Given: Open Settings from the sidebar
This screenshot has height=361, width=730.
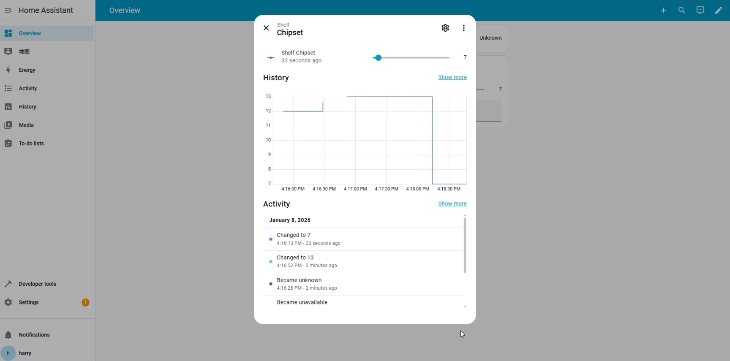Looking at the screenshot, I should point(29,302).
